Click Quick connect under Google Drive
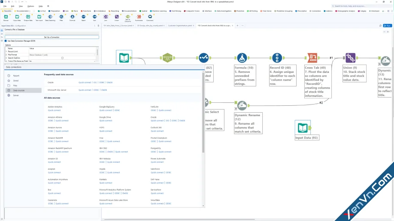The width and height of the screenshot is (394, 221). [106, 121]
